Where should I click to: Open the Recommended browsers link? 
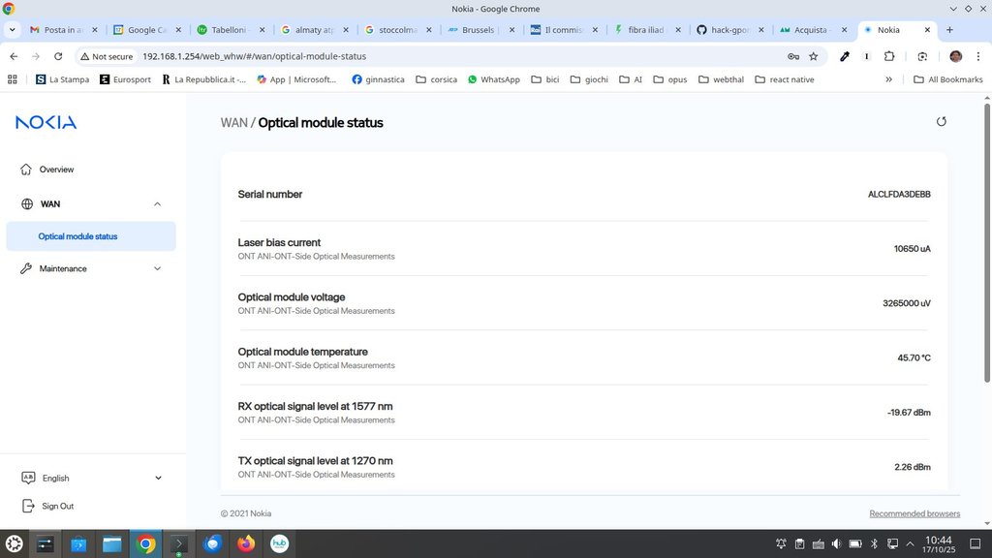pyautogui.click(x=914, y=513)
